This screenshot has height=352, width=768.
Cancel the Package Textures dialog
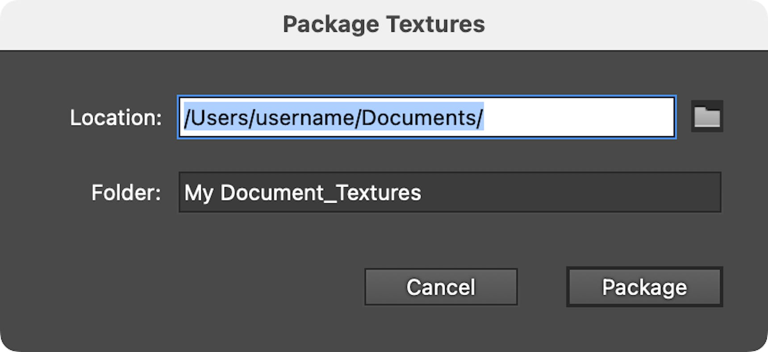441,287
